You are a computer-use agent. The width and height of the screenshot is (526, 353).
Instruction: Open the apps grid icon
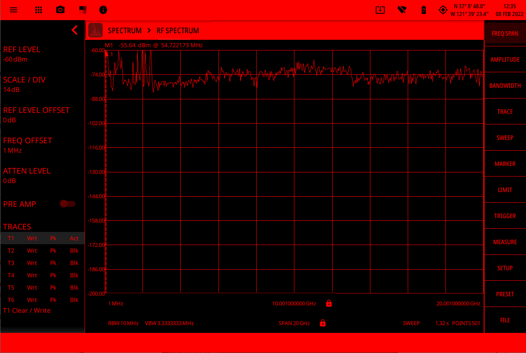[39, 10]
